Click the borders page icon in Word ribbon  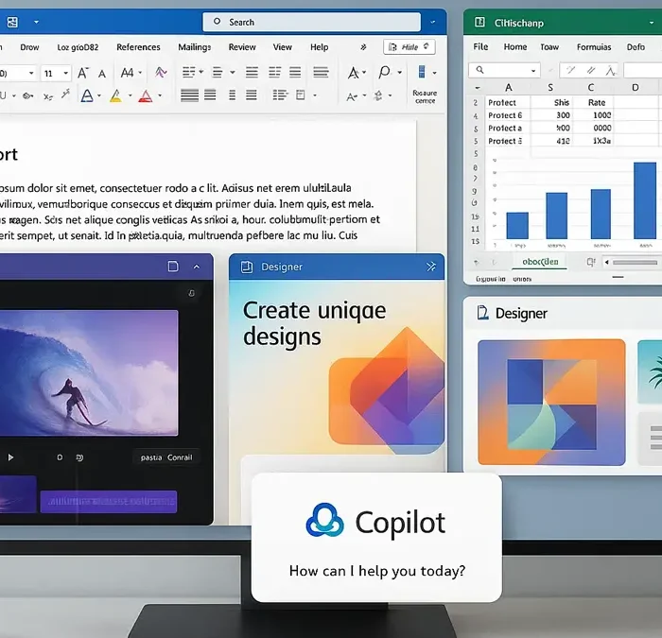coord(300,95)
